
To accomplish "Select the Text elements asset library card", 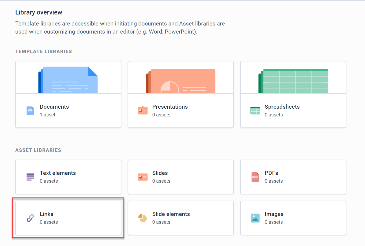I will coord(68,177).
